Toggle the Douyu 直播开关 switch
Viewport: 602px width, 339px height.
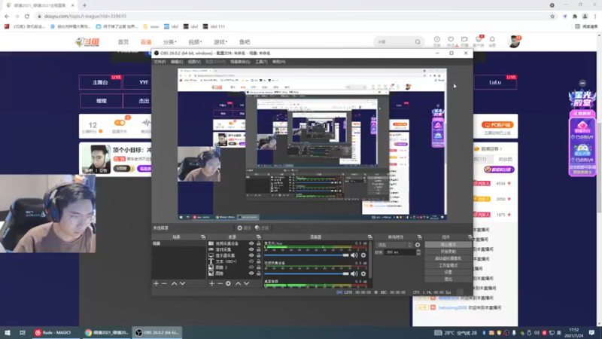tap(120, 123)
